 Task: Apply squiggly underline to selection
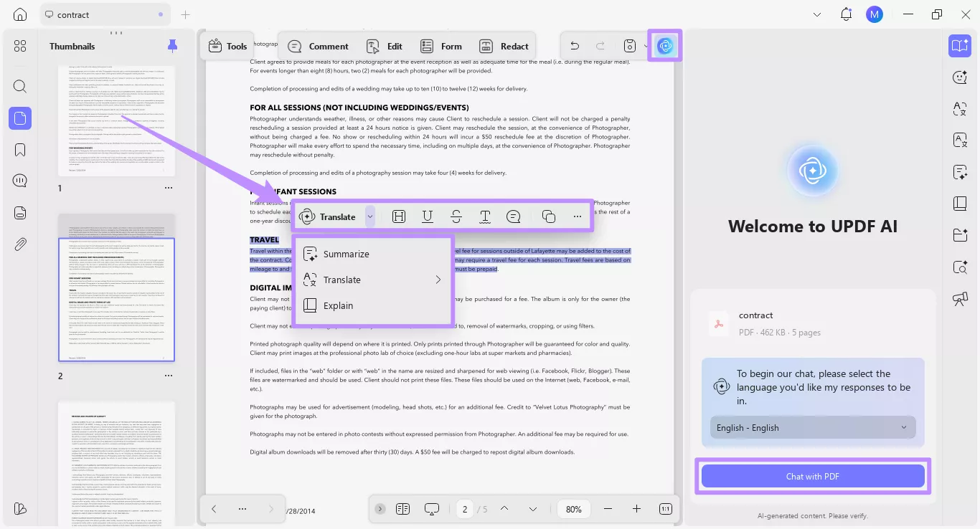point(485,216)
